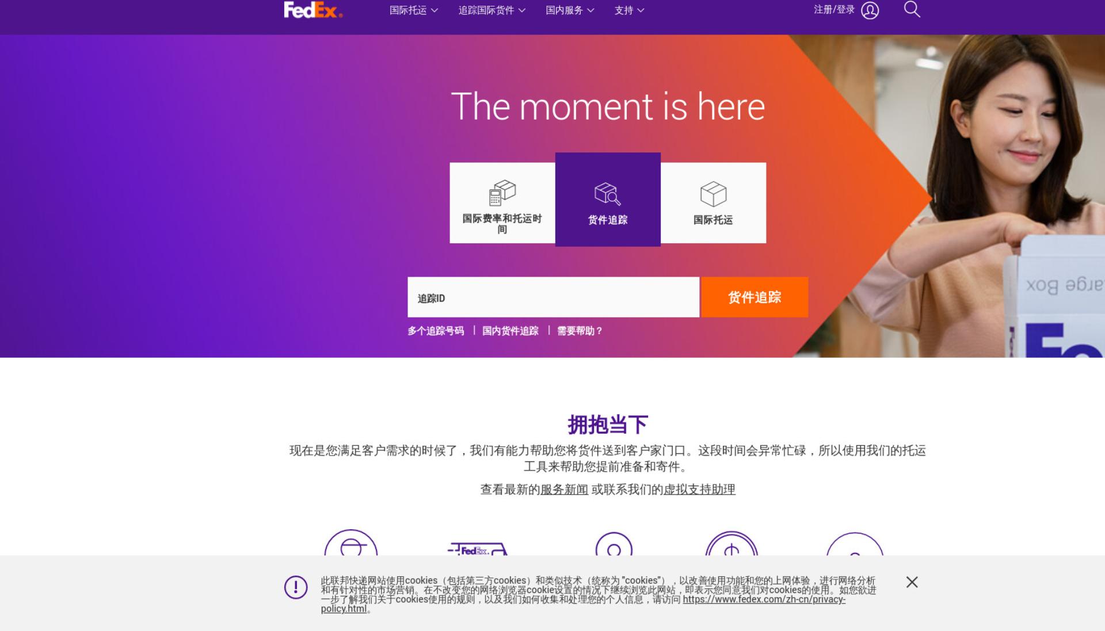Focus the 追踪ID input field

click(x=553, y=297)
